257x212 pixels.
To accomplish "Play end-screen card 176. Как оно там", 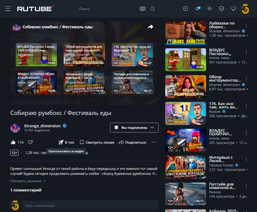I will 132,54.
